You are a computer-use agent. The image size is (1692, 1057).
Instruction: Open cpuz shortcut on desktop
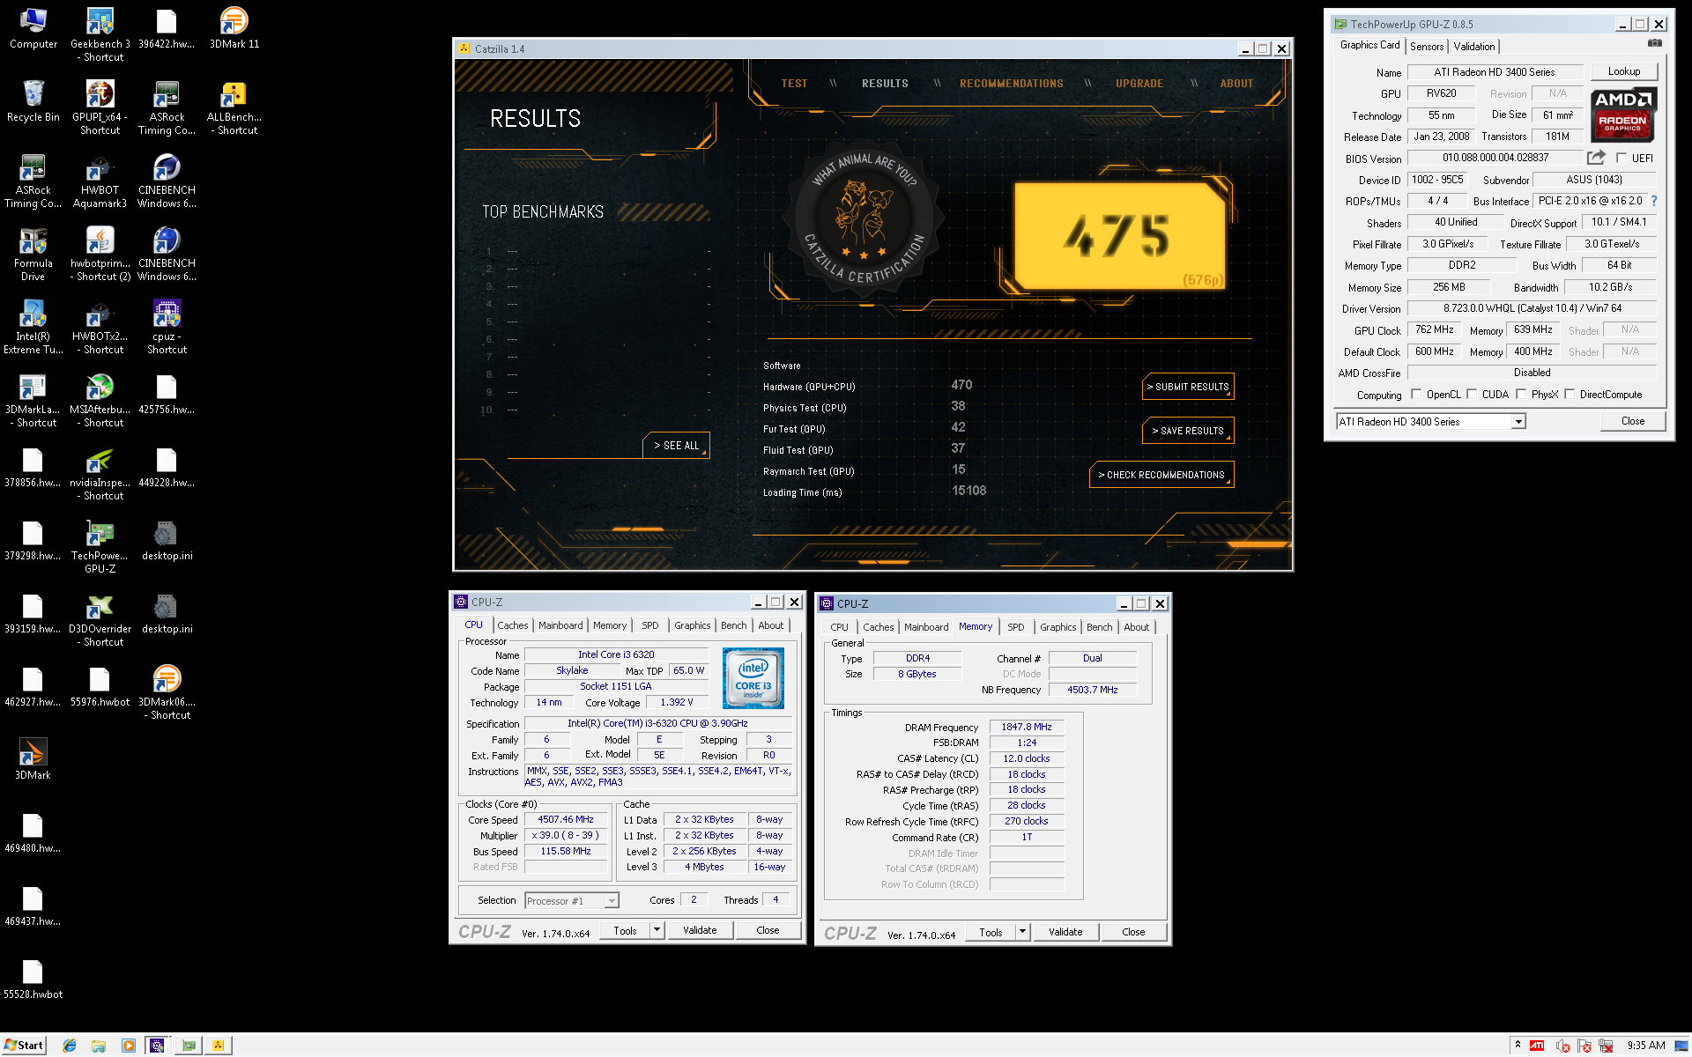pos(167,326)
